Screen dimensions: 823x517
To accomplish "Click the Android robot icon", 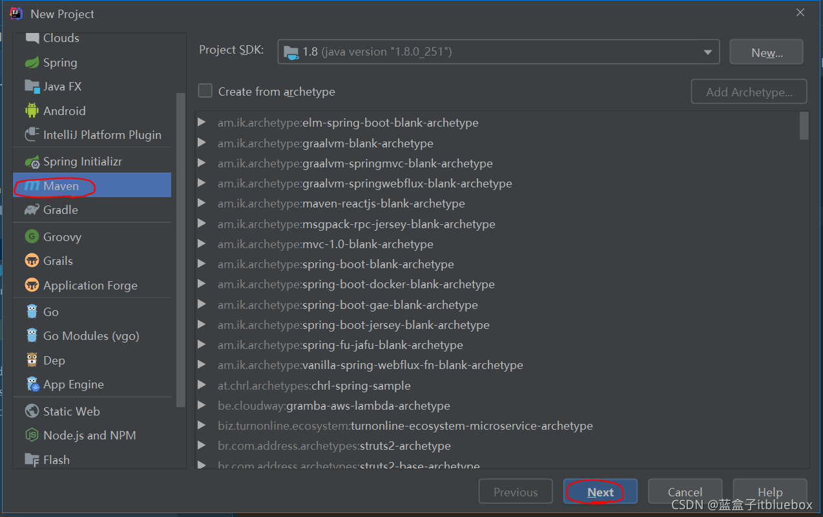I will [x=32, y=111].
